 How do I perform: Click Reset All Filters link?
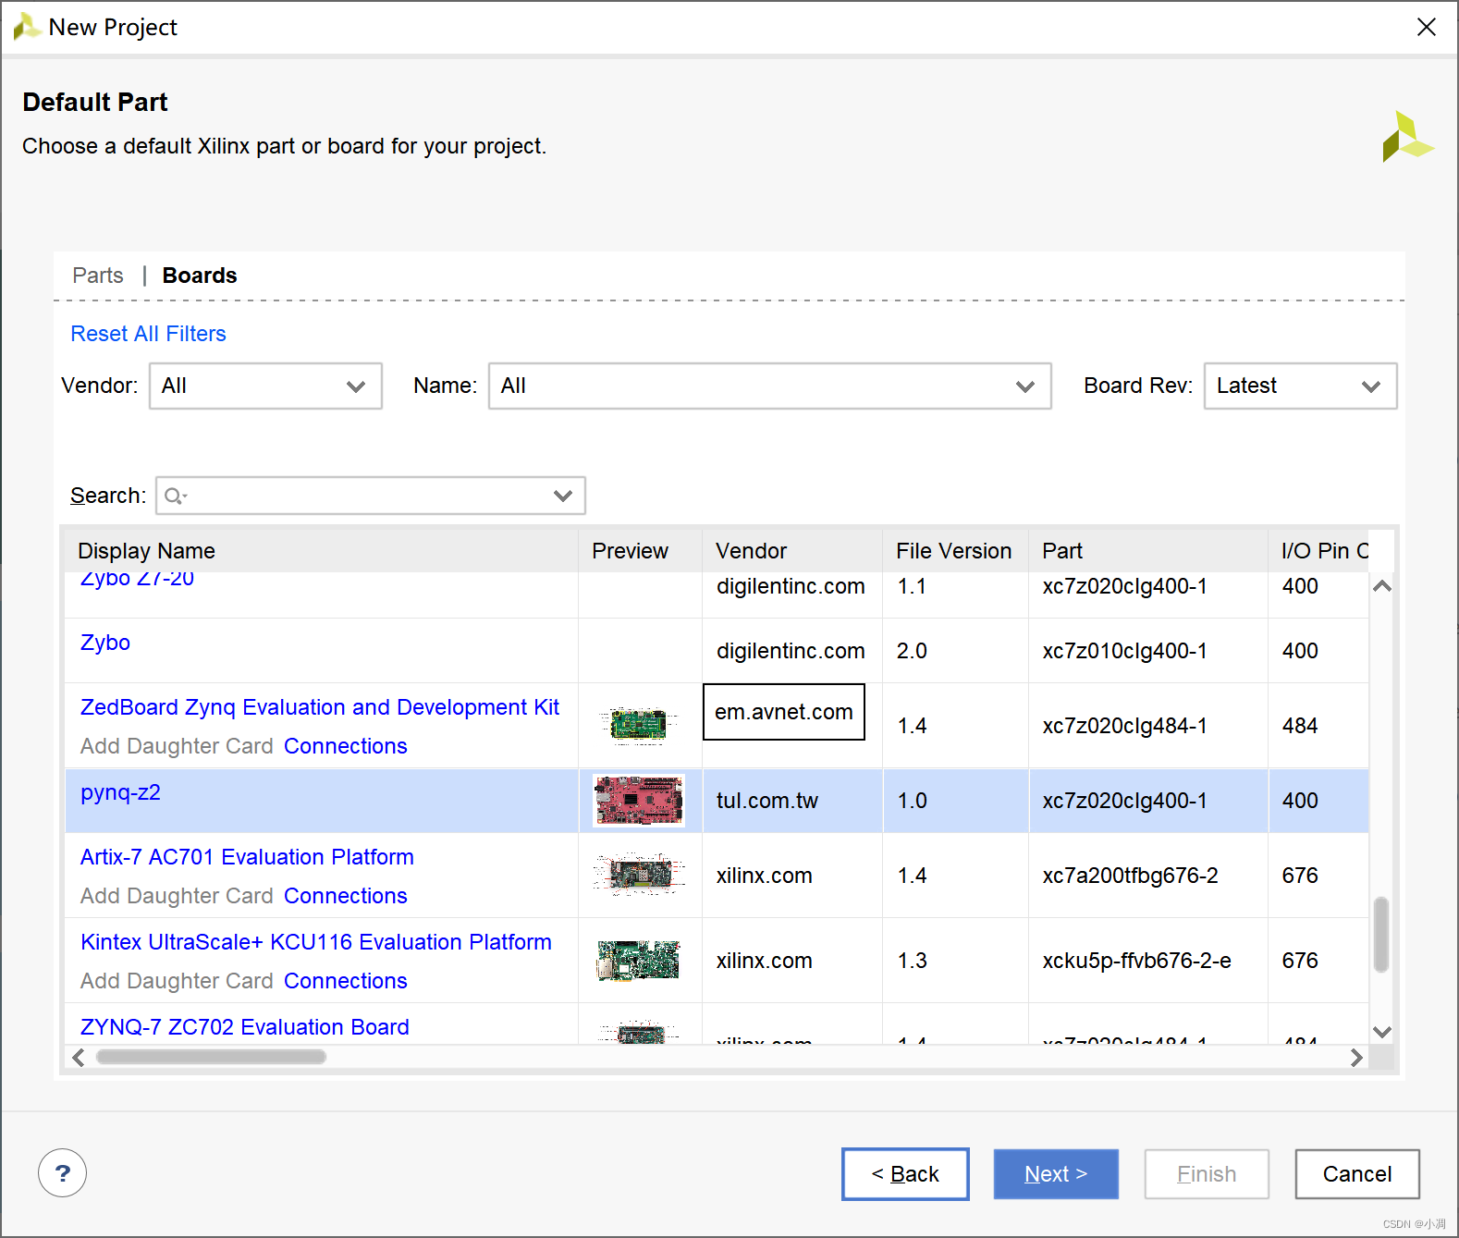pos(148,334)
